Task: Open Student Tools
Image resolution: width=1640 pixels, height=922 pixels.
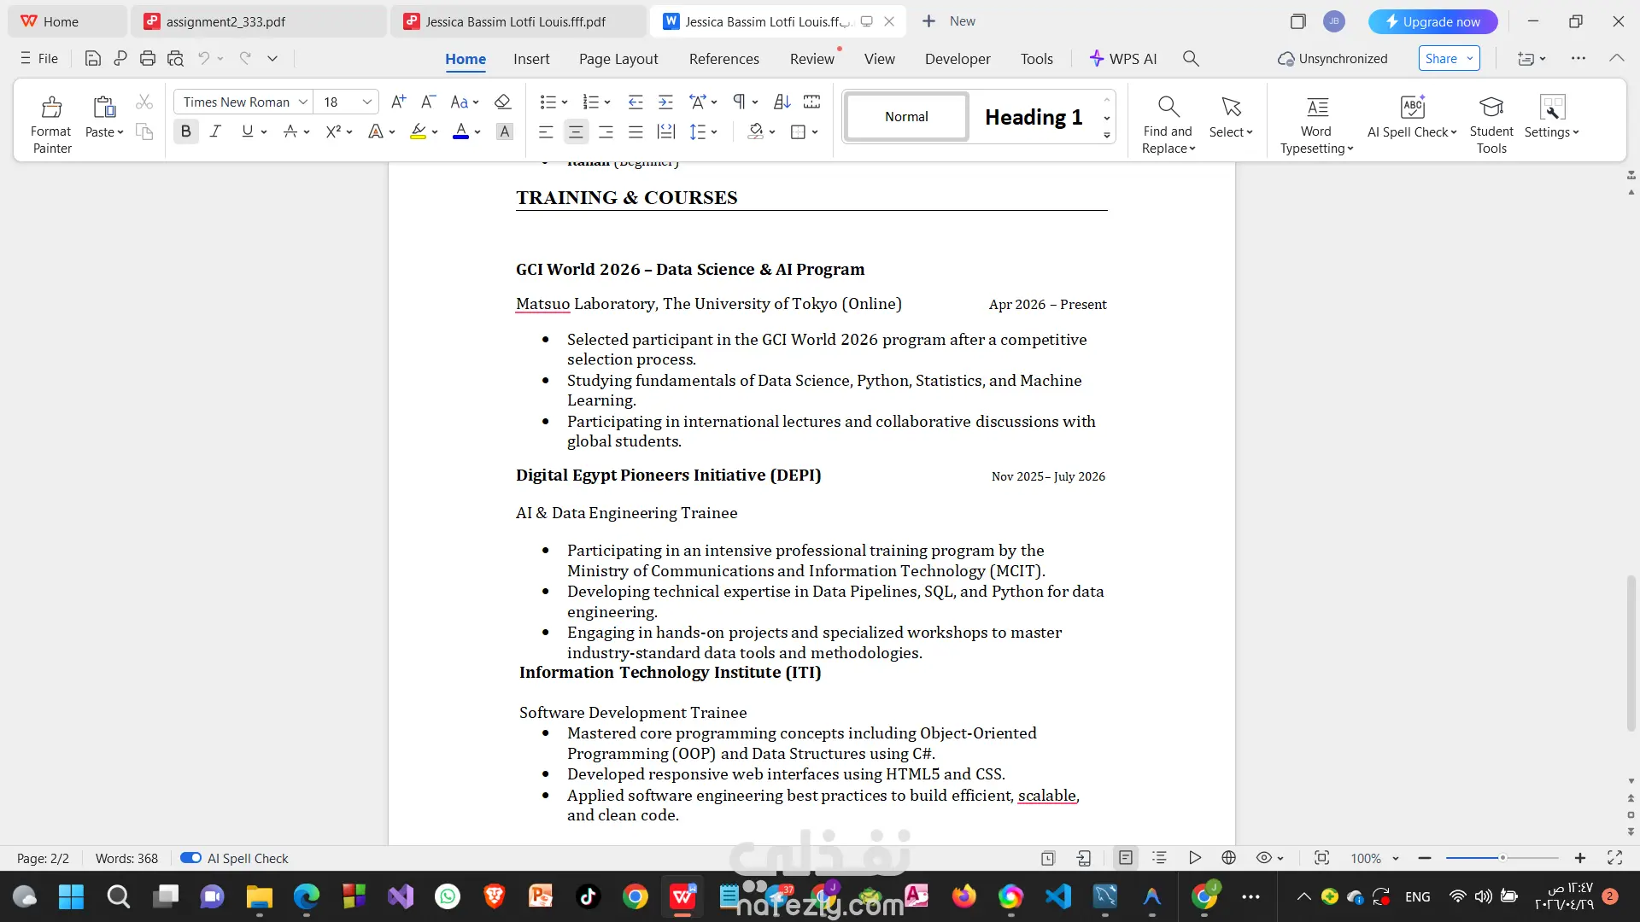Action: point(1491,124)
